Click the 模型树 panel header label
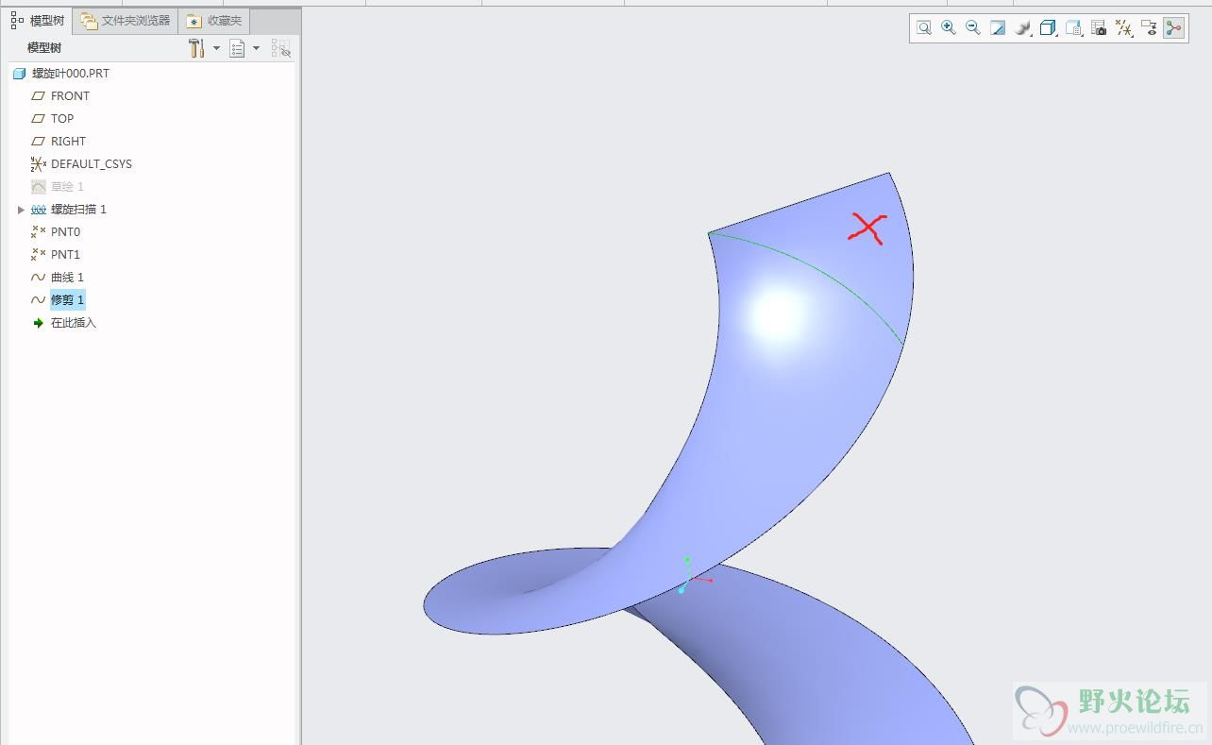This screenshot has width=1212, height=745. pos(44,48)
